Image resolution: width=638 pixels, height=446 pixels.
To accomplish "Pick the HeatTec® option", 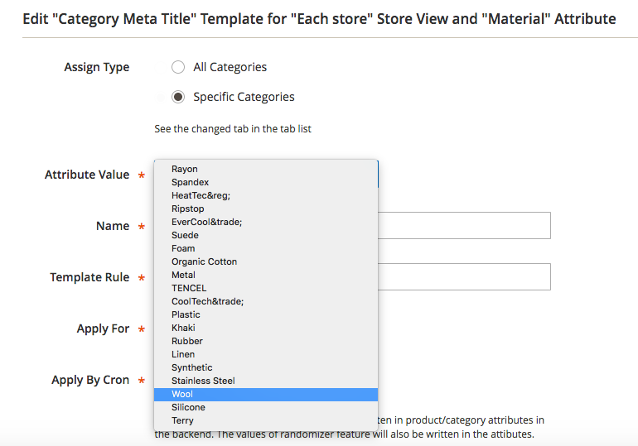I will click(201, 195).
